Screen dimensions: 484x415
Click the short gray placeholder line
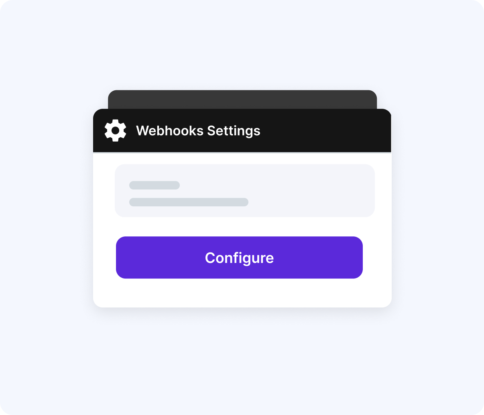tap(155, 185)
